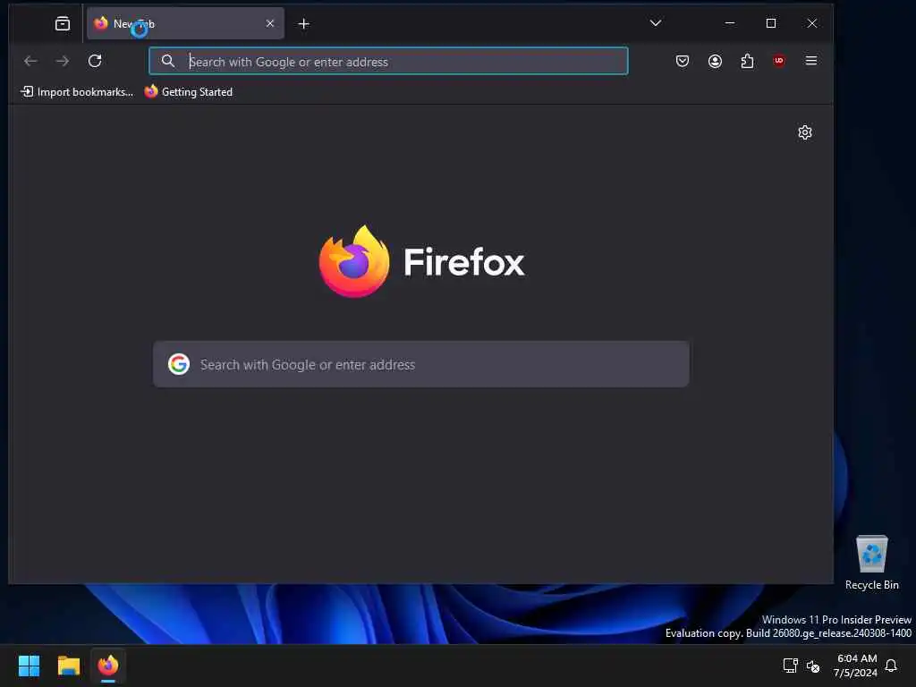Open the muted volume tray icon
This screenshot has width=916, height=687.
tap(812, 666)
